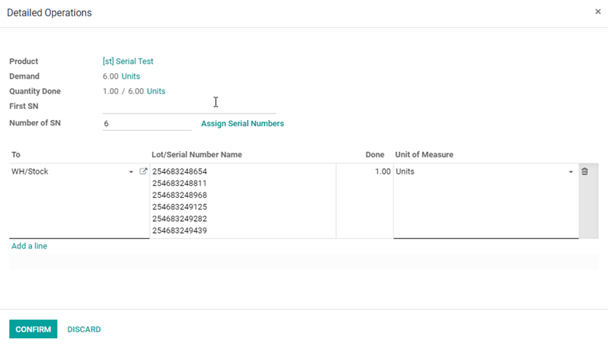
Task: Click the Lot/Serial Number Name text area
Action: [242, 201]
